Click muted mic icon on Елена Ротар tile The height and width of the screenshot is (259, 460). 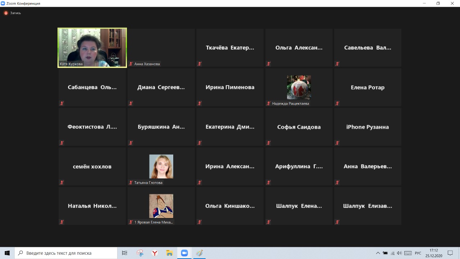[x=337, y=104]
